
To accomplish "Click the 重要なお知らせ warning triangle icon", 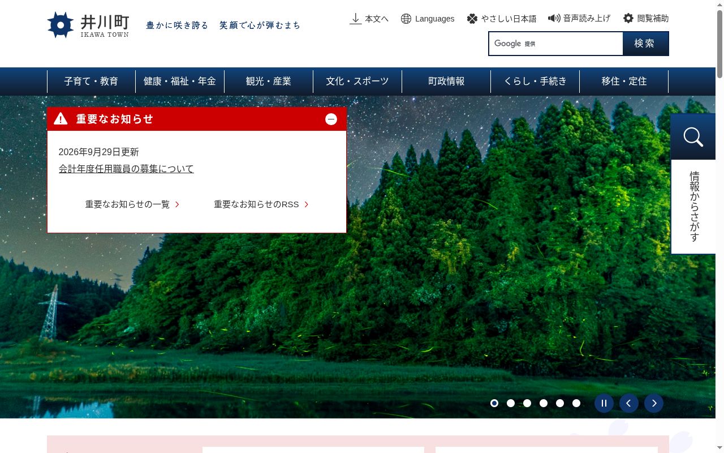I will point(61,119).
